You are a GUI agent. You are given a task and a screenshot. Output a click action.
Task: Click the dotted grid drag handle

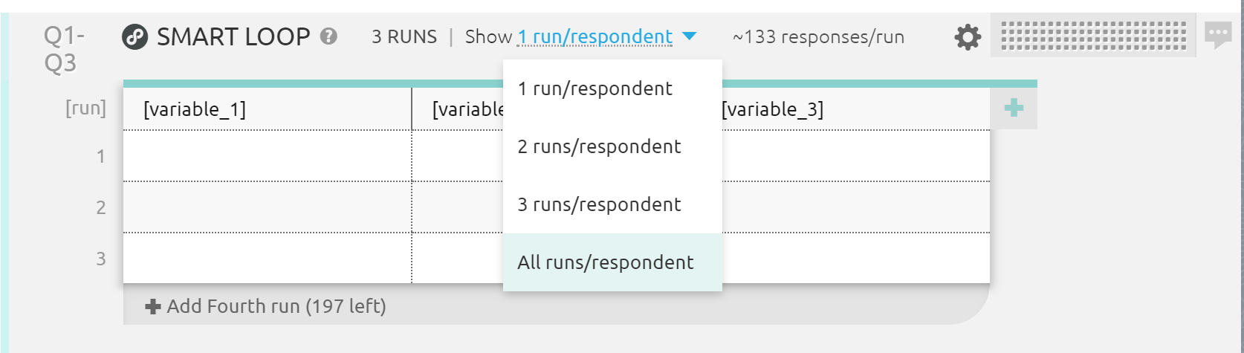coord(1093,36)
